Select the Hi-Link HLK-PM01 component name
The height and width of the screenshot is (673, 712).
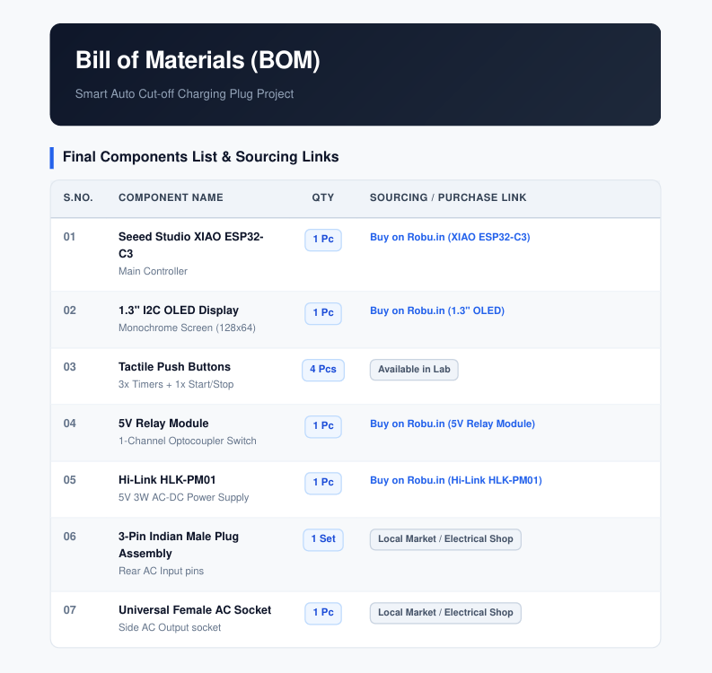(x=167, y=480)
